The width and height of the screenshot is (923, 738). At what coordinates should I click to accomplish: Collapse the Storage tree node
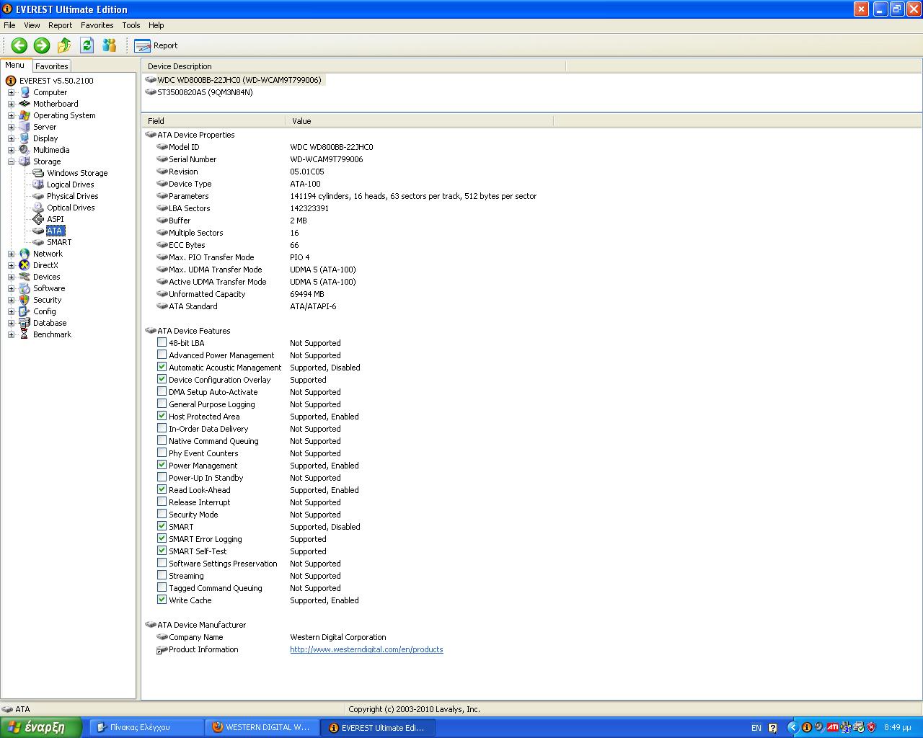click(11, 161)
